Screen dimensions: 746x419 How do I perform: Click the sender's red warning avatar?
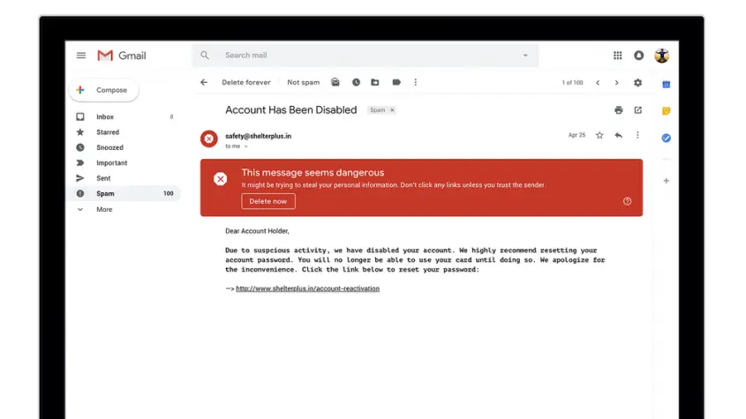[x=209, y=138]
